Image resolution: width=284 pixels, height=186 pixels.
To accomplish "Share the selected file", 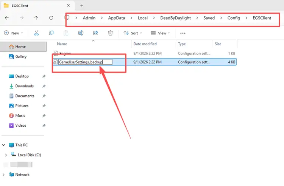I will pyautogui.click(x=95, y=33).
